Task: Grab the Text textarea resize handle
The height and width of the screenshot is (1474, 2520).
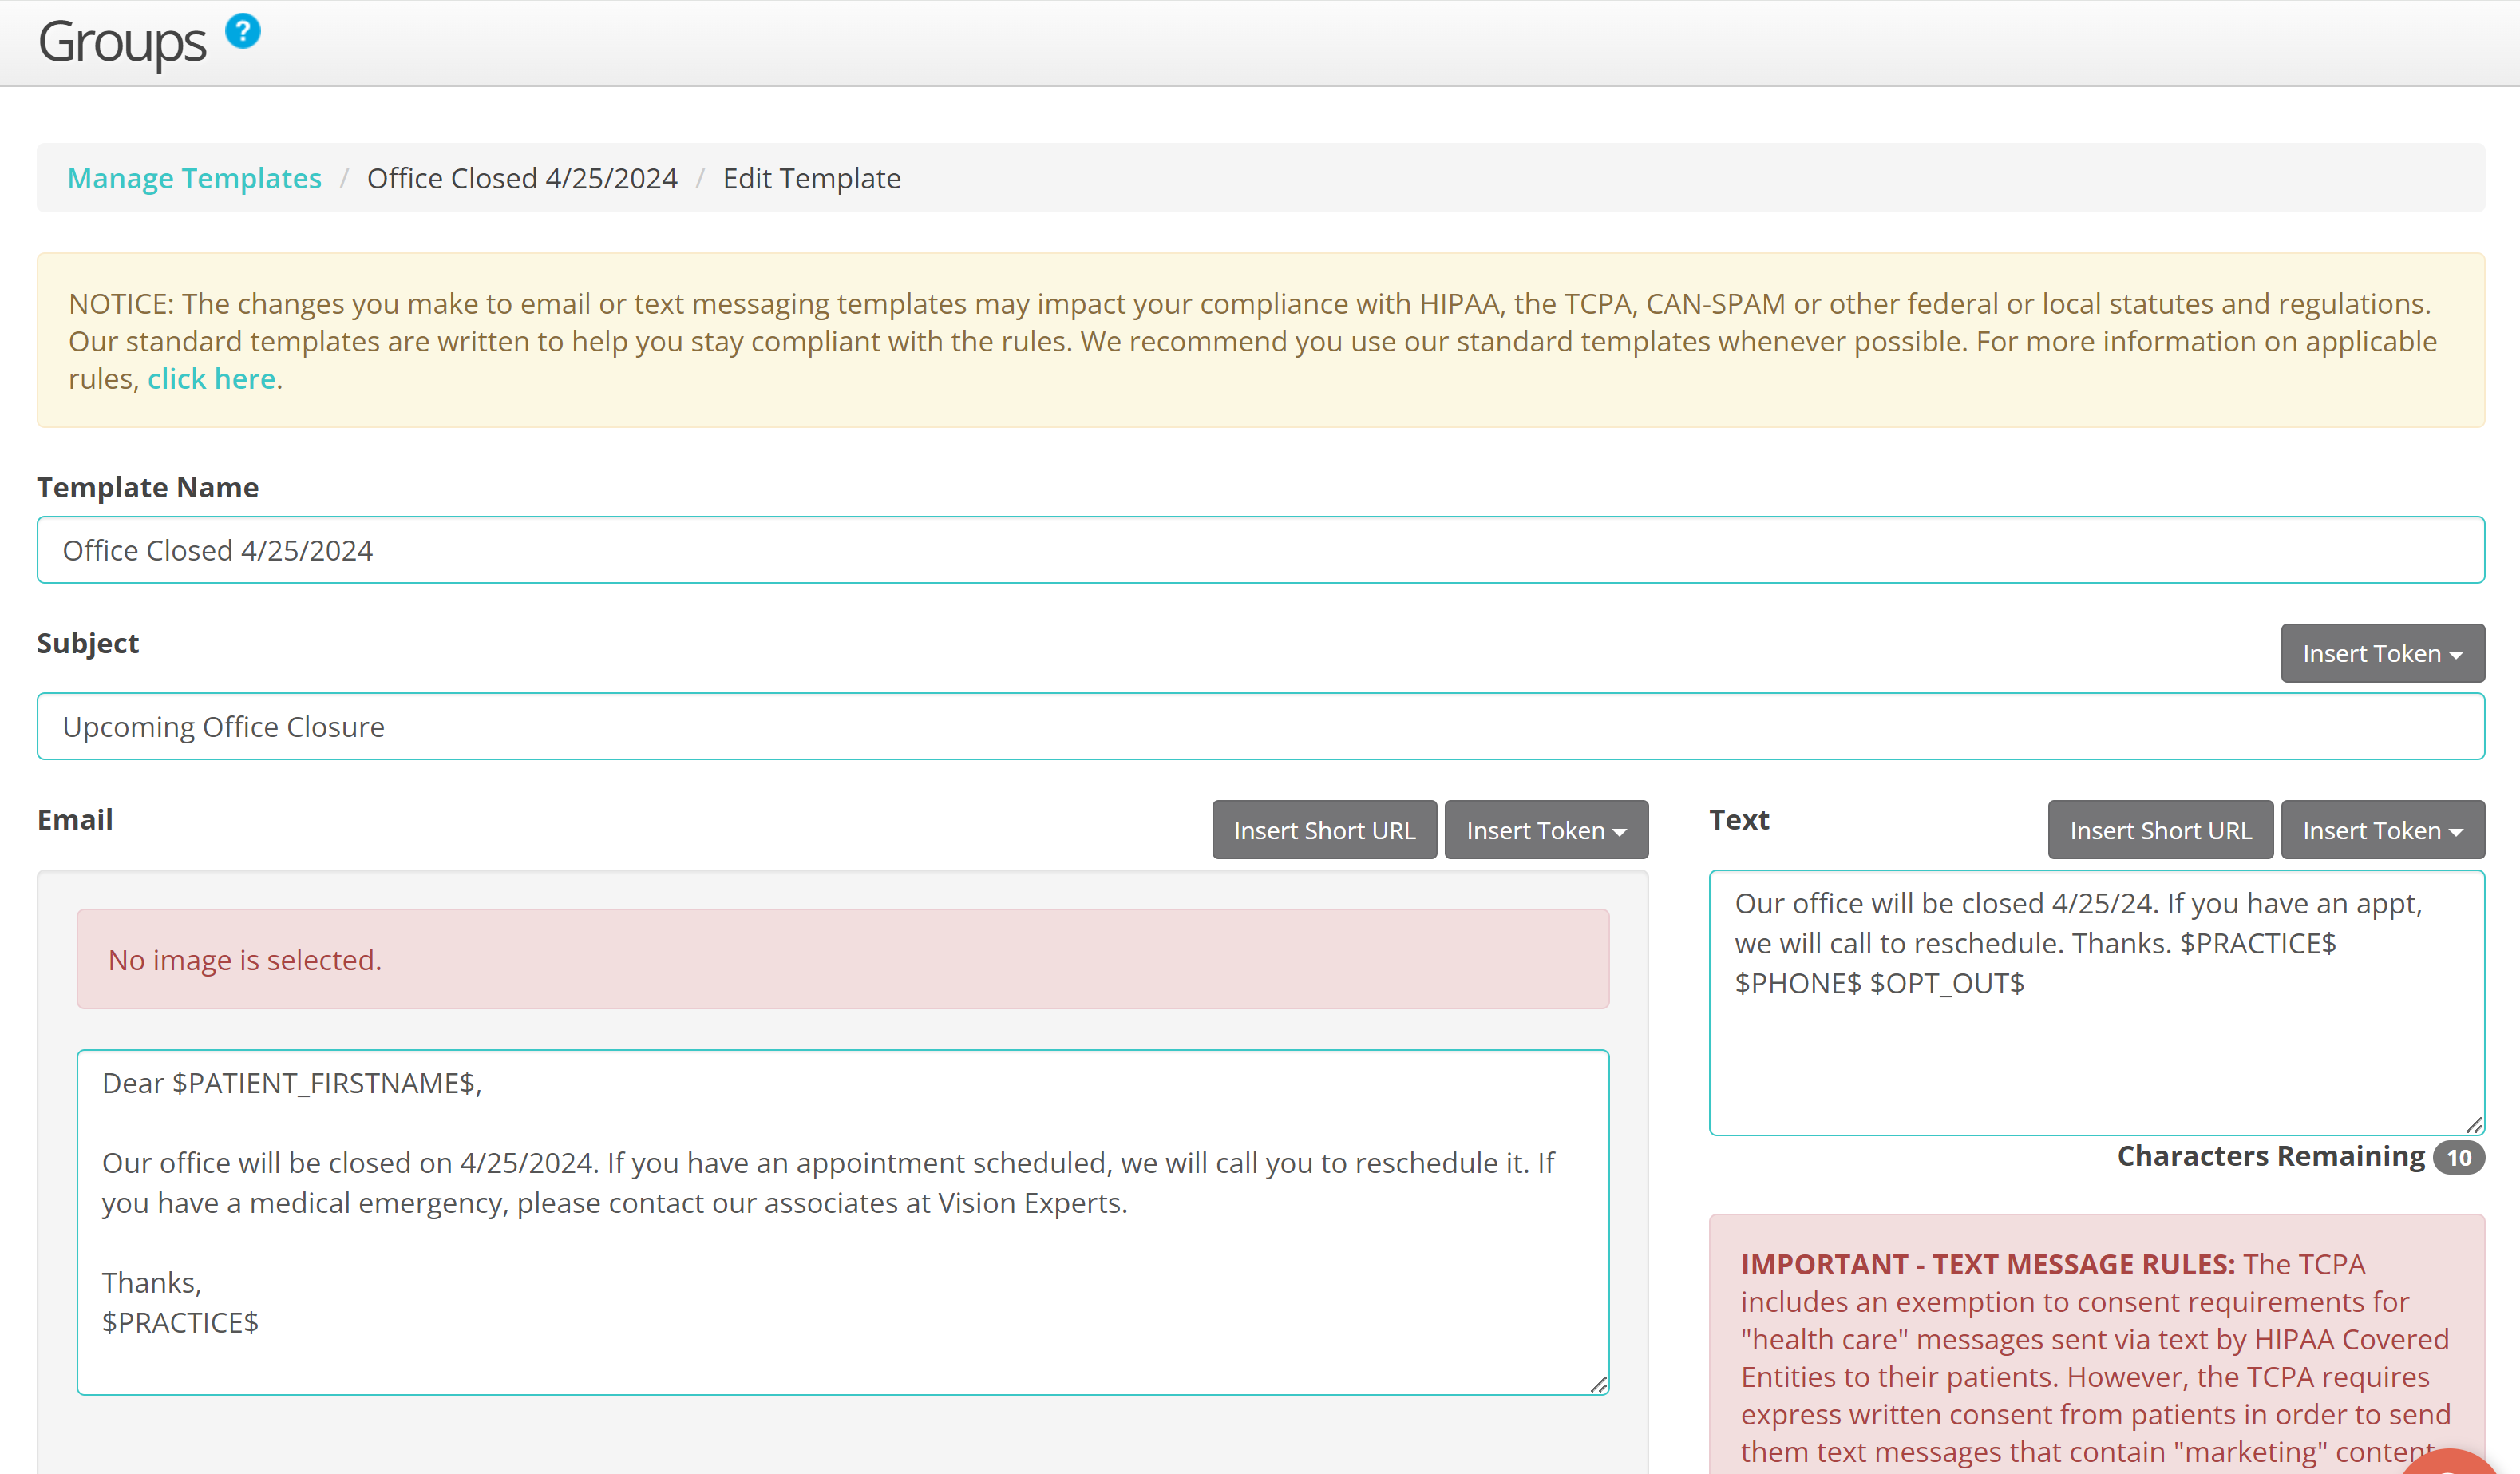Action: (2474, 1125)
